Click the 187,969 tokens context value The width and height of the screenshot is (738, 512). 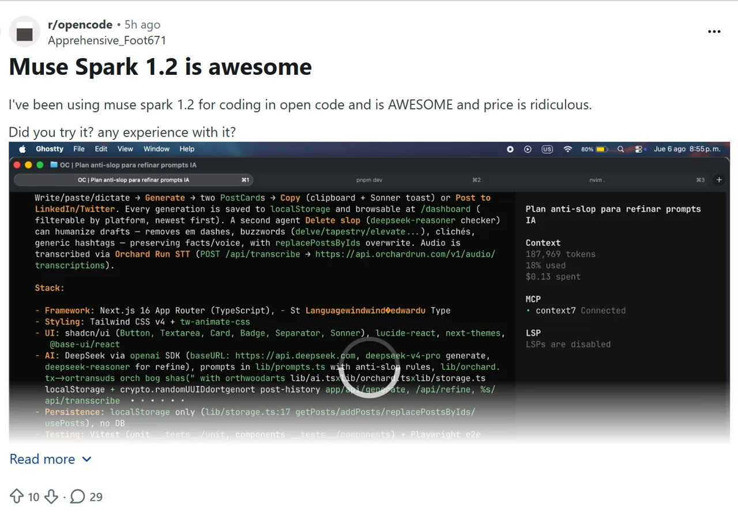[560, 254]
